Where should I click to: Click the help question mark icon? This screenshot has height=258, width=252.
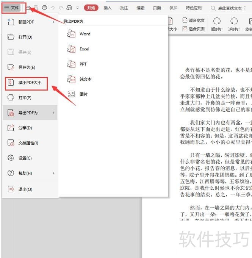pyautogui.click(x=11, y=173)
